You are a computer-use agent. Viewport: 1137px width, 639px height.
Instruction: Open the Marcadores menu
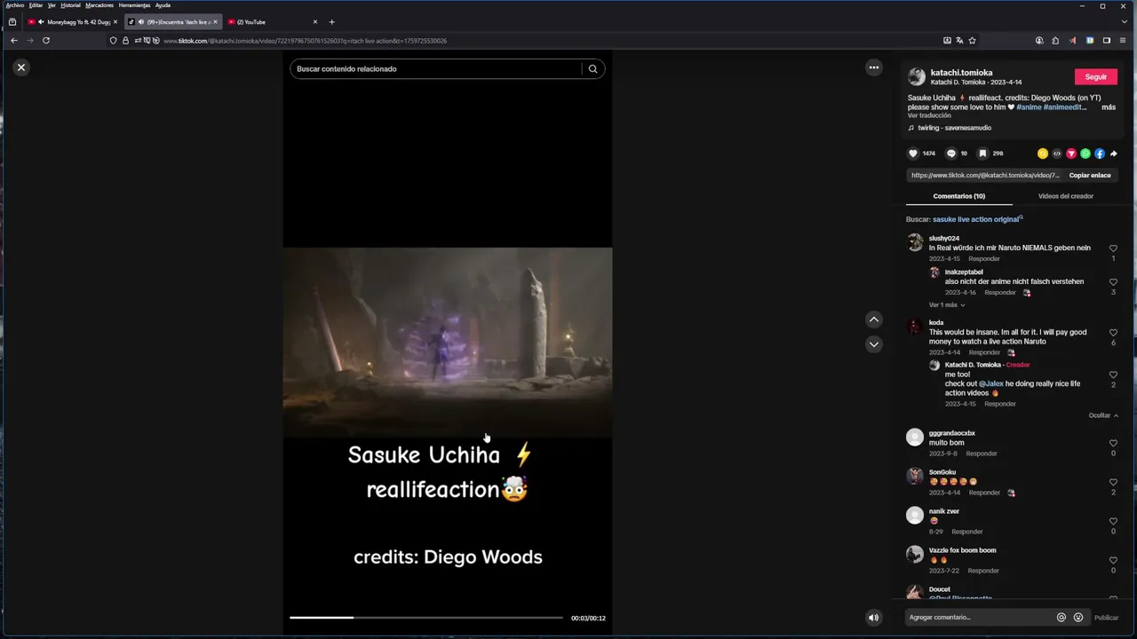pos(99,5)
